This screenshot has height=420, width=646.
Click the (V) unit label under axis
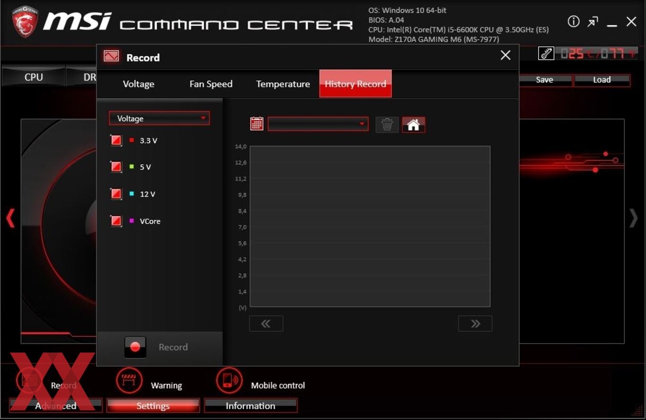tap(242, 307)
